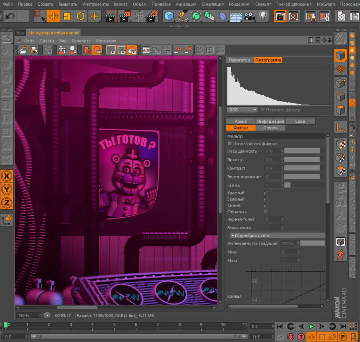
Task: Toggle AB compare mode icon
Action: point(146,50)
